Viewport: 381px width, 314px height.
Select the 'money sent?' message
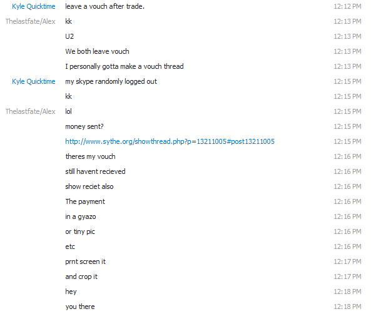coord(84,126)
